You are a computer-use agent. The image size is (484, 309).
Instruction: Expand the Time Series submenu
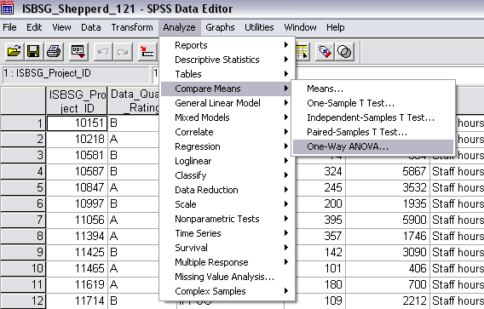(x=228, y=234)
